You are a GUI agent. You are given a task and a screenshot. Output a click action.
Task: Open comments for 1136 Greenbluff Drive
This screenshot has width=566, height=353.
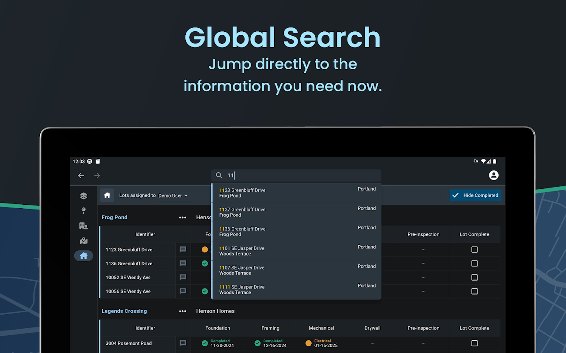183,263
